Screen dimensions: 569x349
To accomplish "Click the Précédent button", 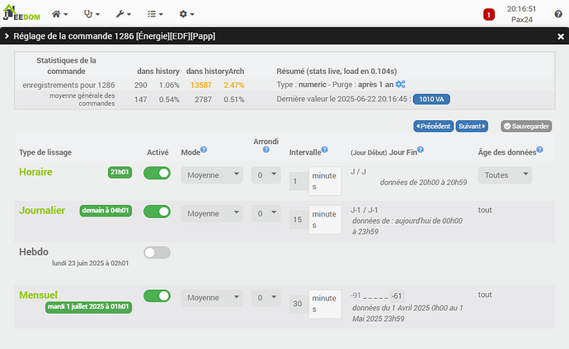I will pos(433,126).
